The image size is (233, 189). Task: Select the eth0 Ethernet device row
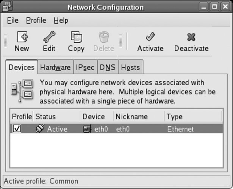click(x=140, y=129)
